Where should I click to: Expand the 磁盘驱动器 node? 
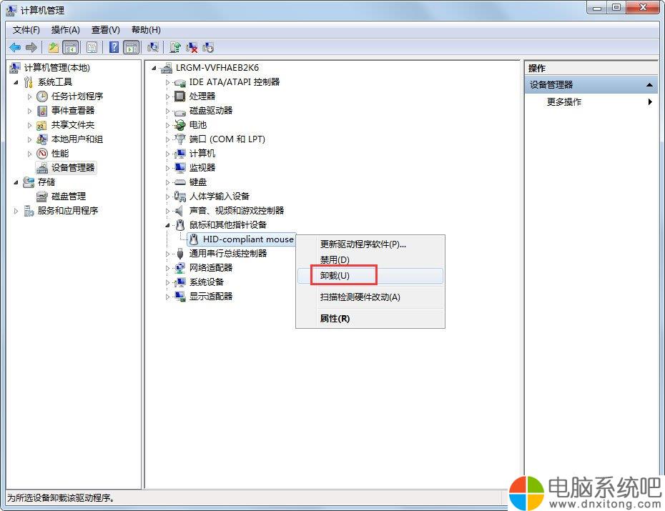167,111
